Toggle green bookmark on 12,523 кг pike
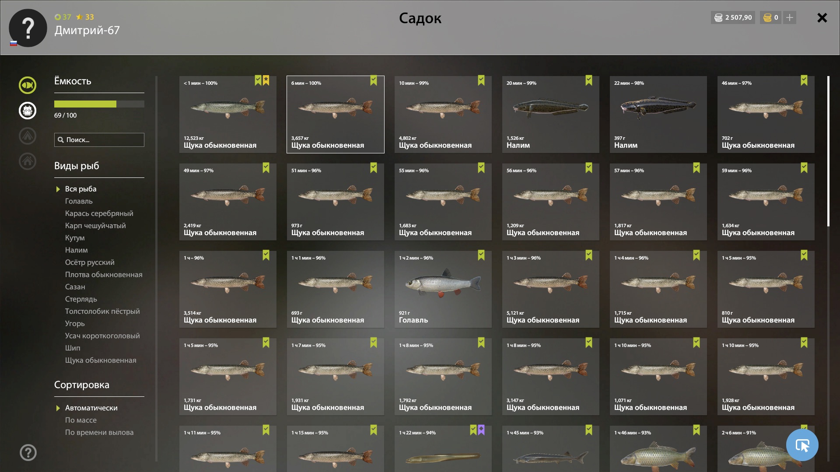 coord(258,80)
